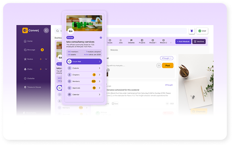This screenshot has width=233, height=146.
Task: Click the Calendar row icon
Action: pyautogui.click(x=69, y=94)
